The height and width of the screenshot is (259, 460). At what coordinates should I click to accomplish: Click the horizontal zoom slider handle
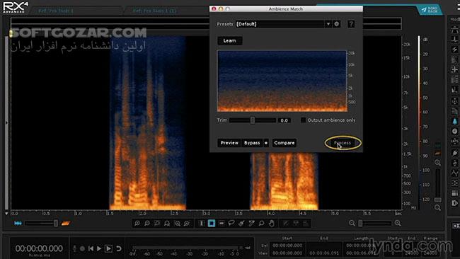tap(360, 224)
